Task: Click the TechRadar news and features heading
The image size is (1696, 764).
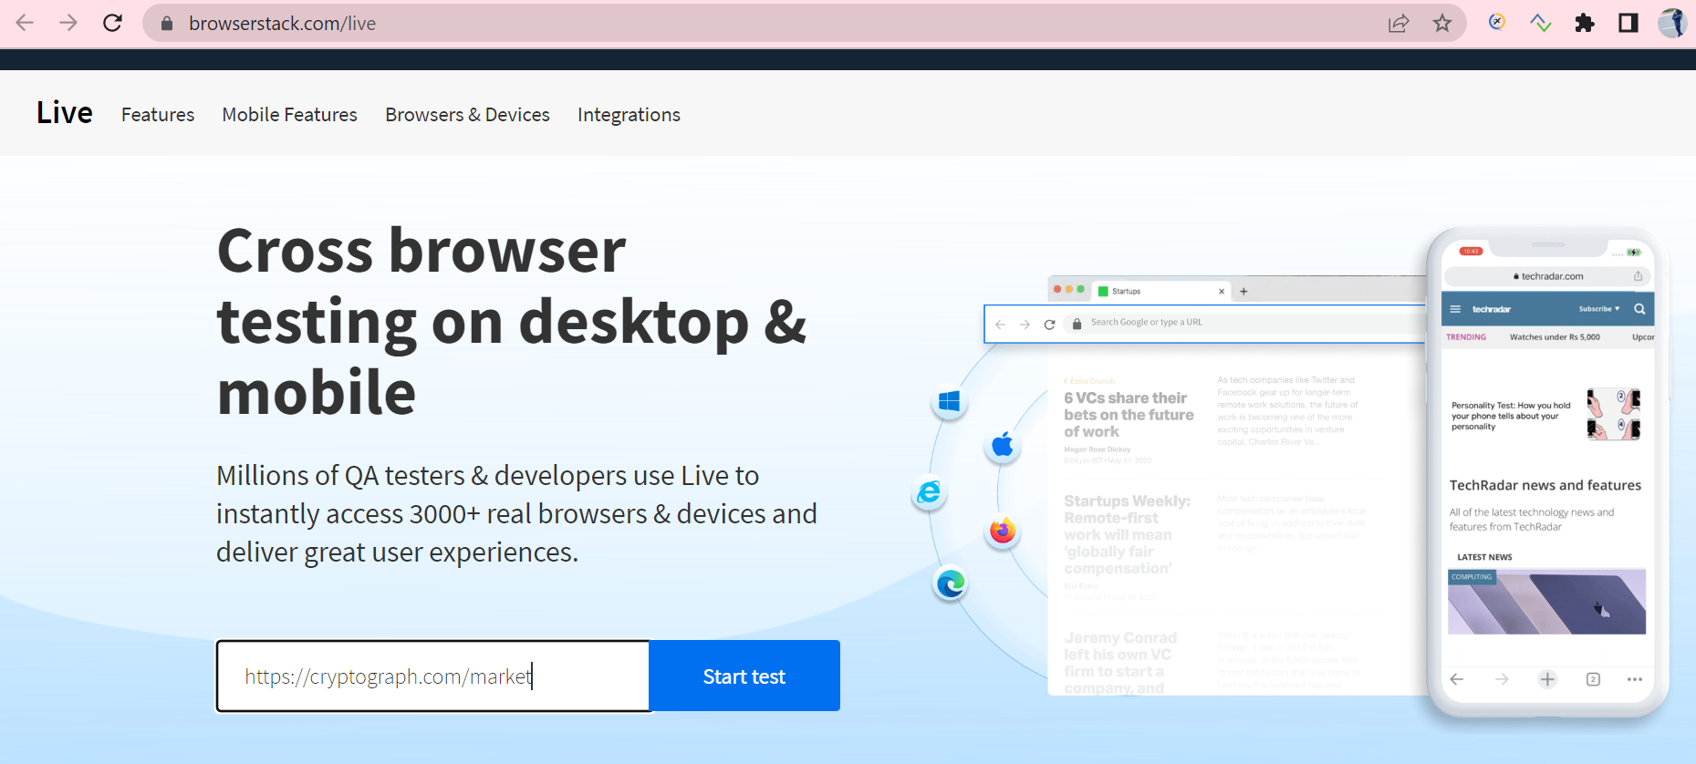Action: (x=1545, y=485)
